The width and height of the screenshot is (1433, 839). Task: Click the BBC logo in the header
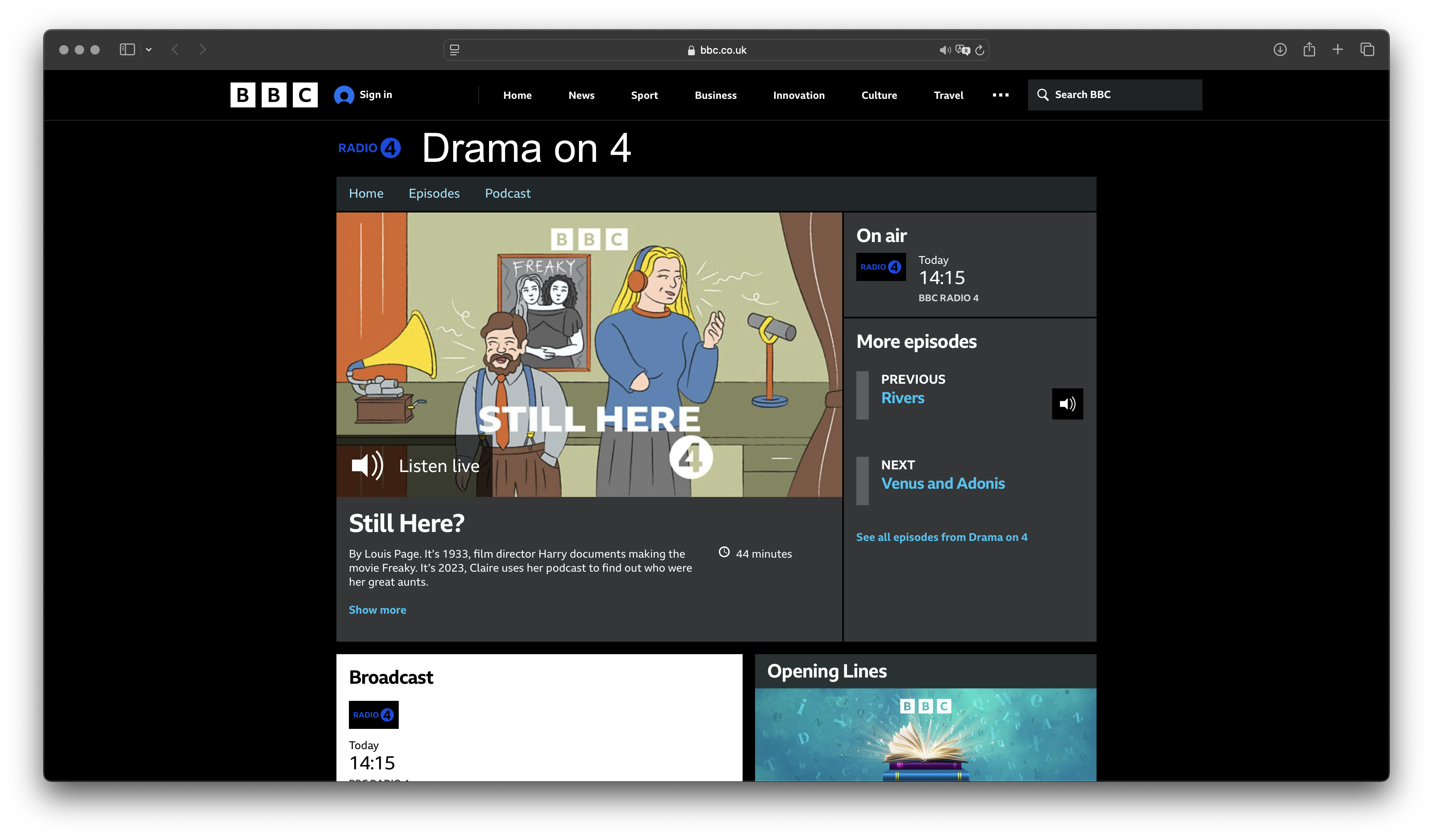pyautogui.click(x=273, y=95)
